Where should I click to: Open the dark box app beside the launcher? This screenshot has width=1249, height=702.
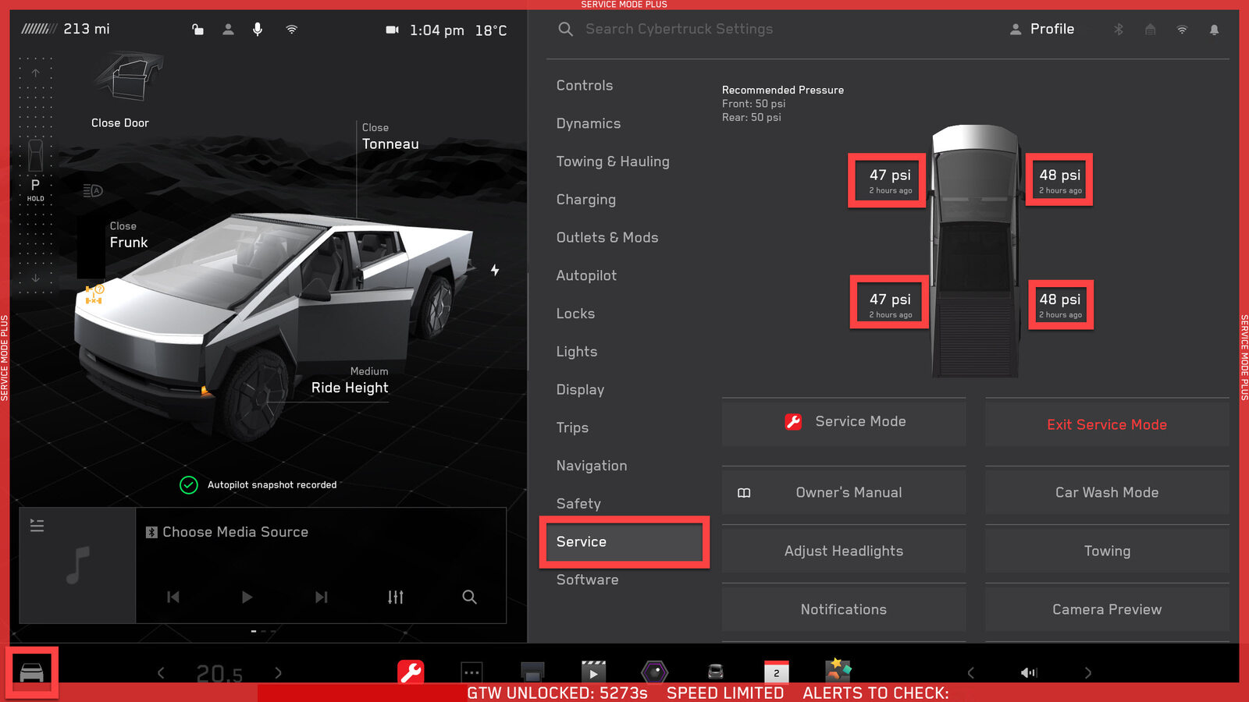tap(532, 672)
